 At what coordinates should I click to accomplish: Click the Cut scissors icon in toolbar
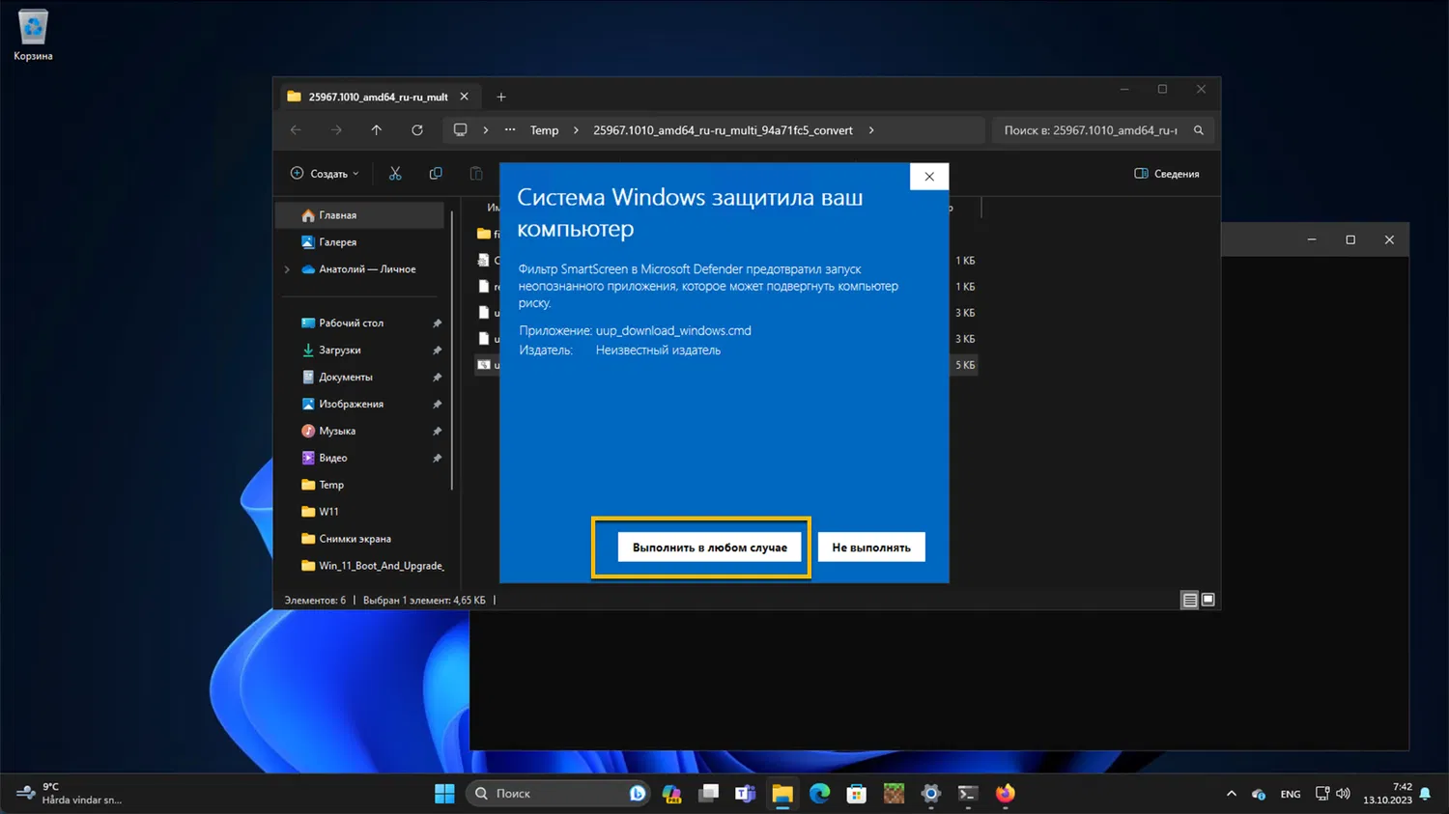pos(395,174)
